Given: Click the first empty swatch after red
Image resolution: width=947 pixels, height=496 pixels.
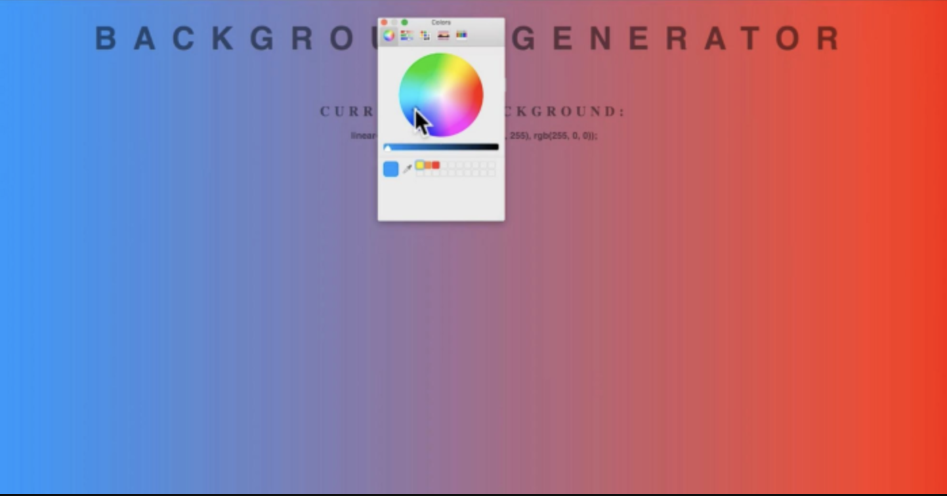Looking at the screenshot, I should pos(444,165).
